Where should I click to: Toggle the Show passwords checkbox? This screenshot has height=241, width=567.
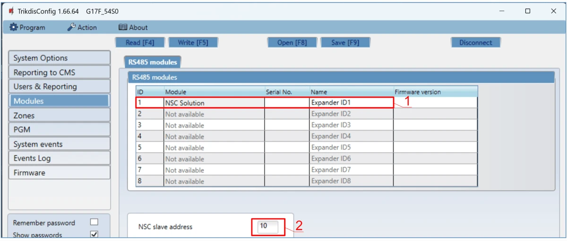pos(94,234)
